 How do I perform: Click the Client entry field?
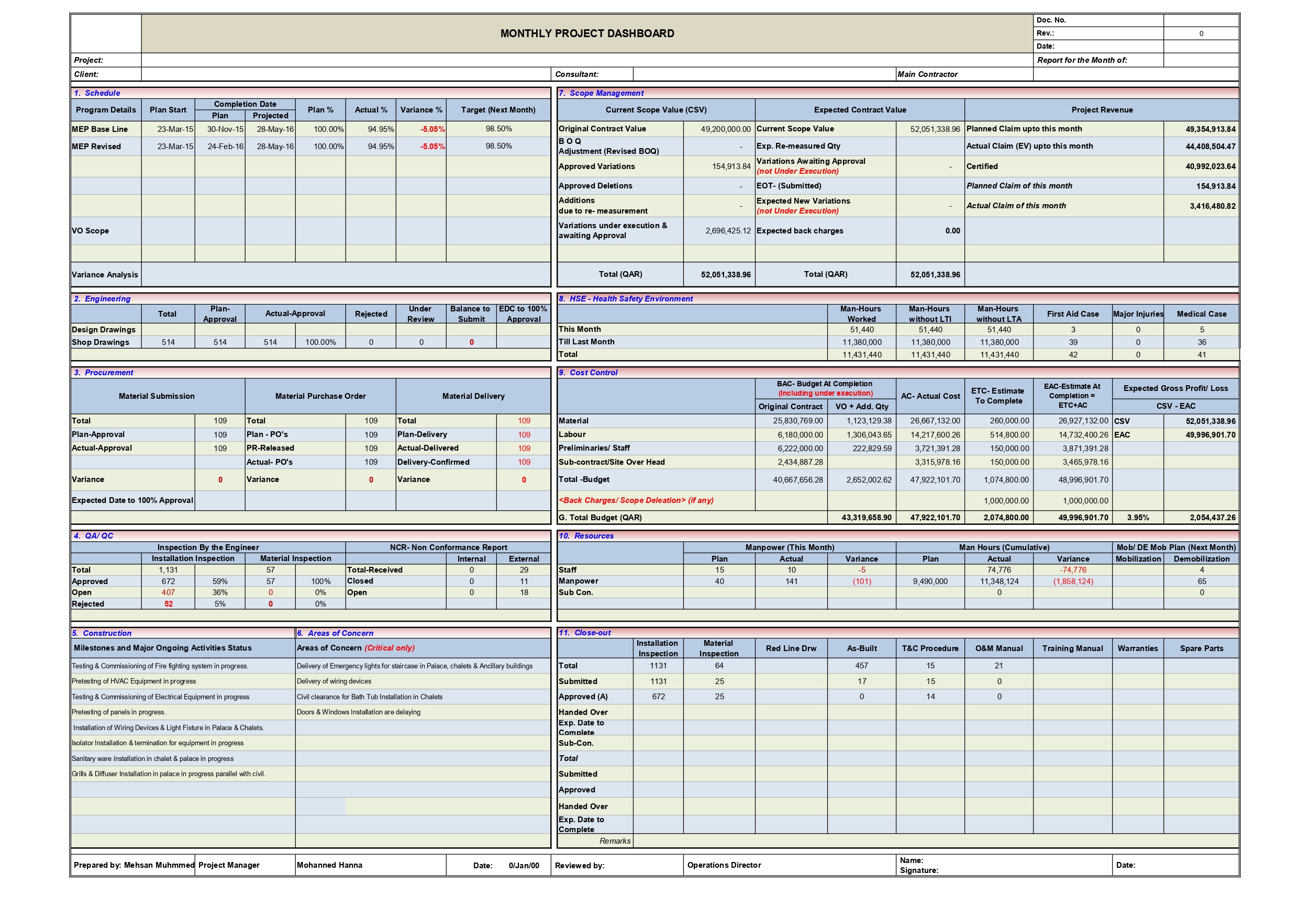point(339,73)
